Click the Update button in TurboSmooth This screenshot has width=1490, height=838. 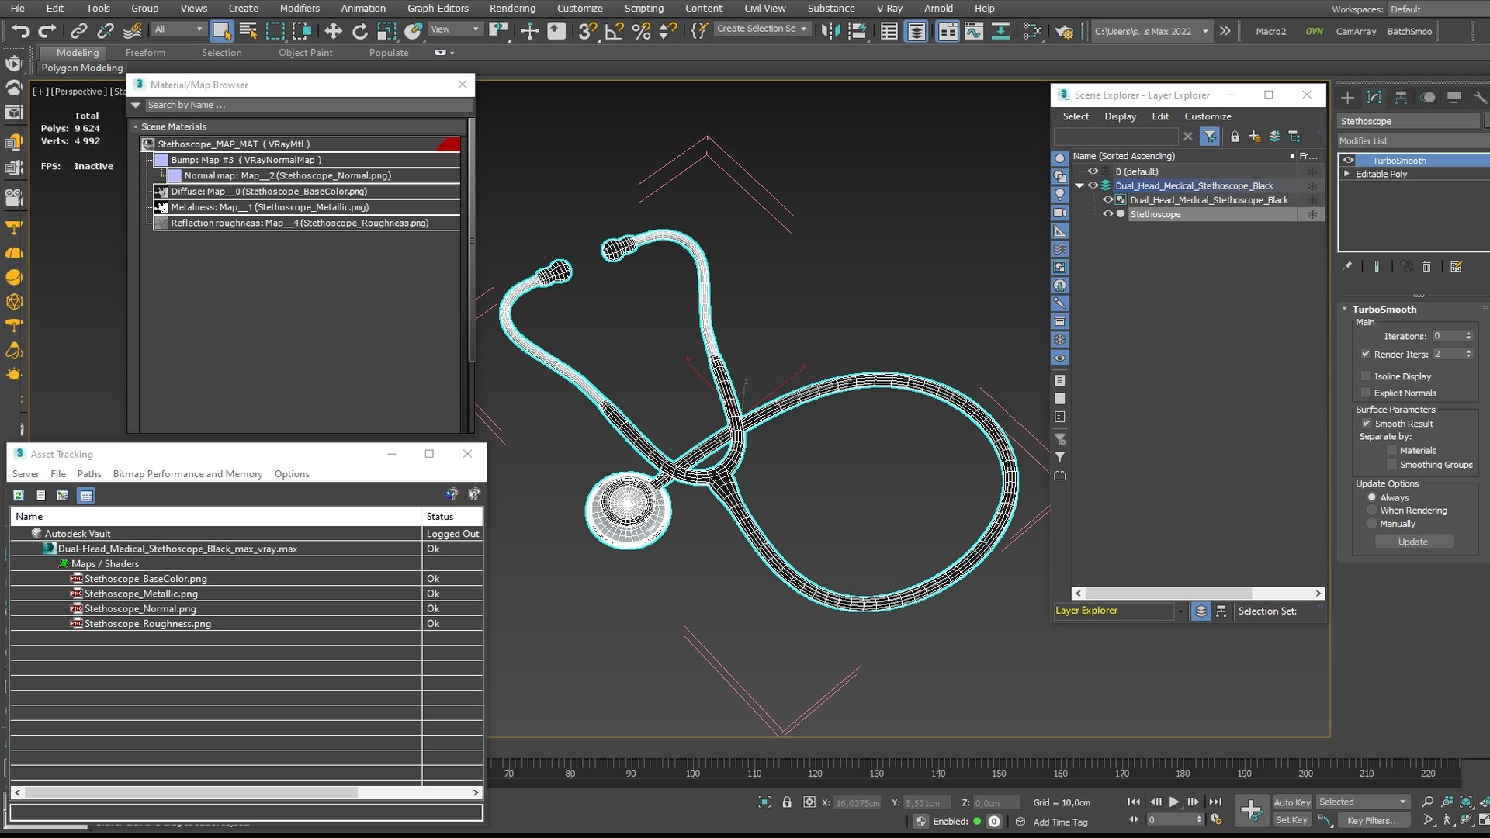point(1413,542)
